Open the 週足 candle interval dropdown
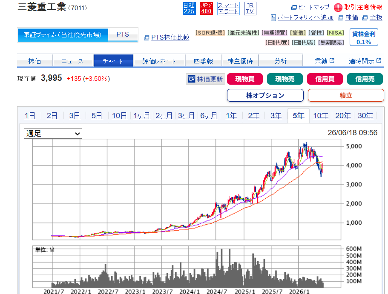388x294 pixels. point(53,134)
